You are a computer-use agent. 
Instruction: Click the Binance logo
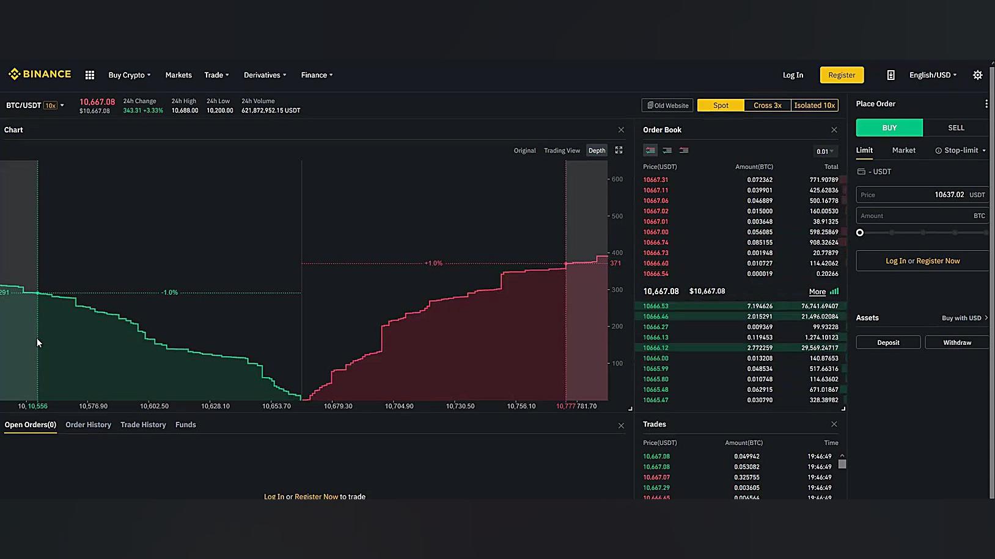pos(40,74)
